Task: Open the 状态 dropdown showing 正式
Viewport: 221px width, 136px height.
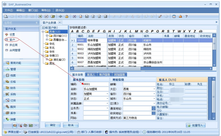Action: (107, 99)
